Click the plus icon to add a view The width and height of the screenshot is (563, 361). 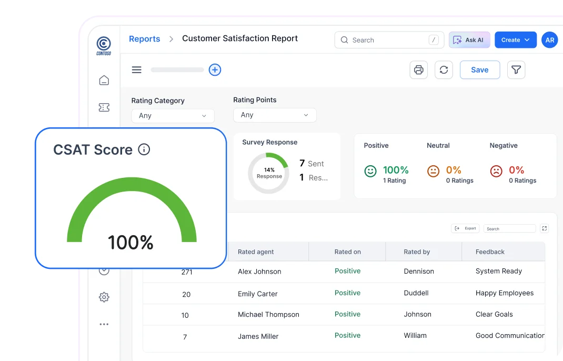[215, 69]
